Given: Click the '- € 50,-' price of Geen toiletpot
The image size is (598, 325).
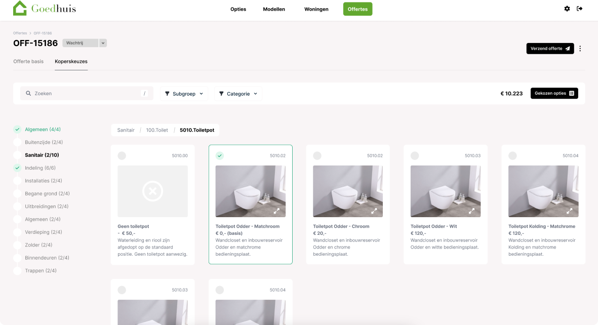Looking at the screenshot, I should point(127,233).
